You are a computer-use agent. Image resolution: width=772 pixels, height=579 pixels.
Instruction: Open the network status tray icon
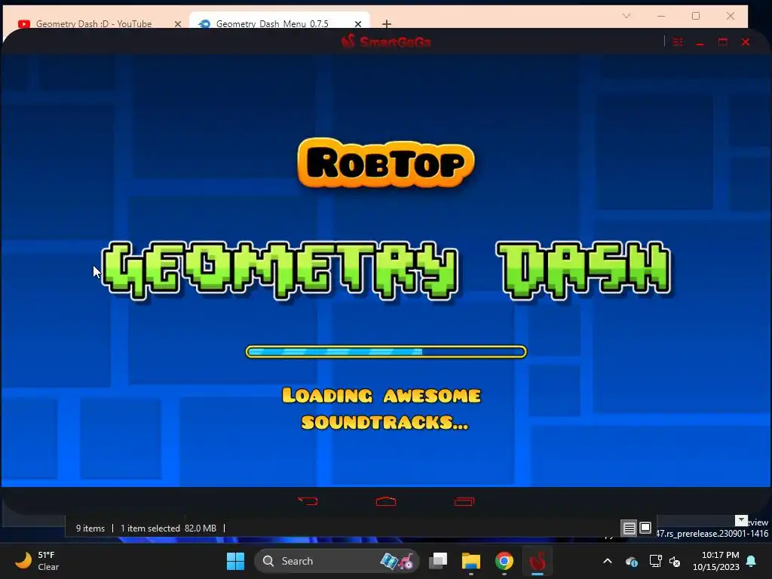coord(655,561)
